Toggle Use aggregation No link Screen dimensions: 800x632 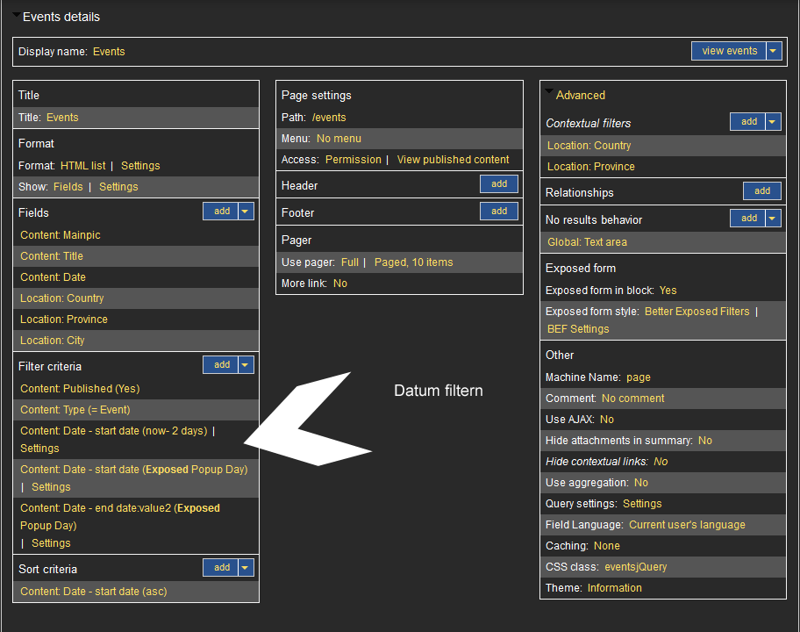tap(640, 483)
